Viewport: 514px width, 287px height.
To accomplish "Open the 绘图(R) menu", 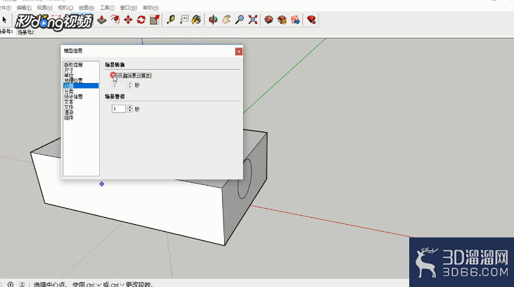I will [x=87, y=8].
